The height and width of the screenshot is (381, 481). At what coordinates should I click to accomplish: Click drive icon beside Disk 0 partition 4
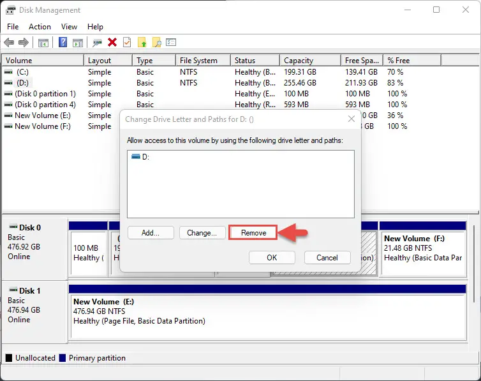click(8, 105)
